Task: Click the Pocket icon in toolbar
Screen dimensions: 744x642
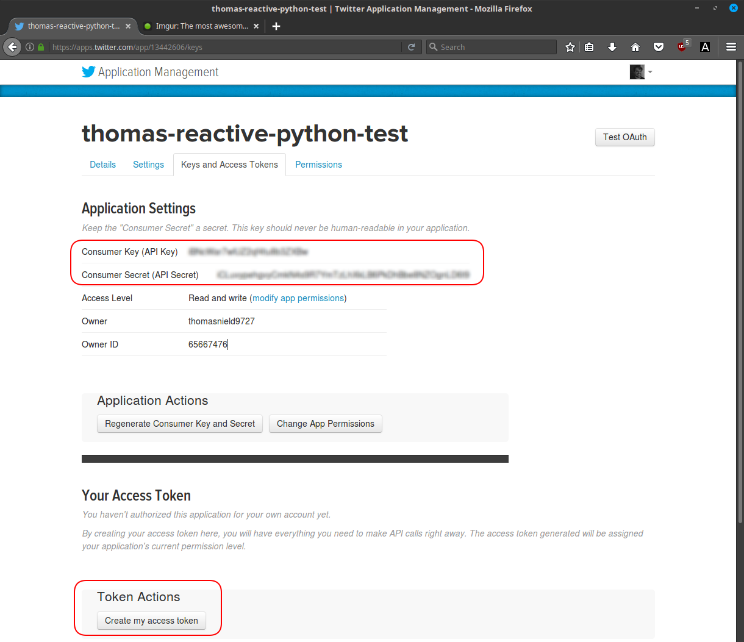Action: [659, 47]
